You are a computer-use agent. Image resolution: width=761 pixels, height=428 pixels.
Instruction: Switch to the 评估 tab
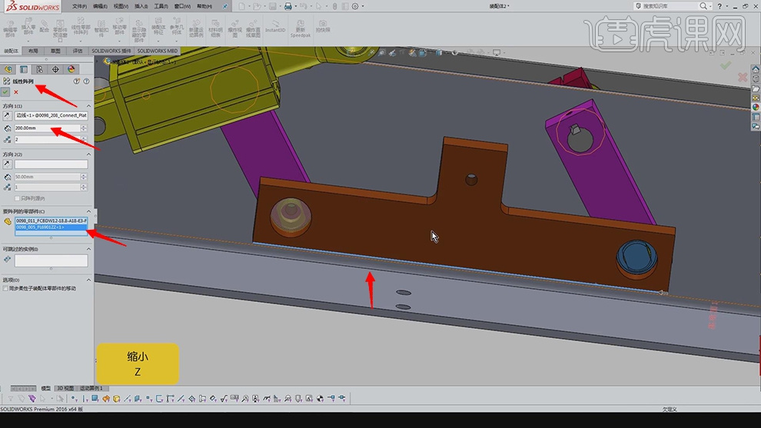click(x=78, y=51)
